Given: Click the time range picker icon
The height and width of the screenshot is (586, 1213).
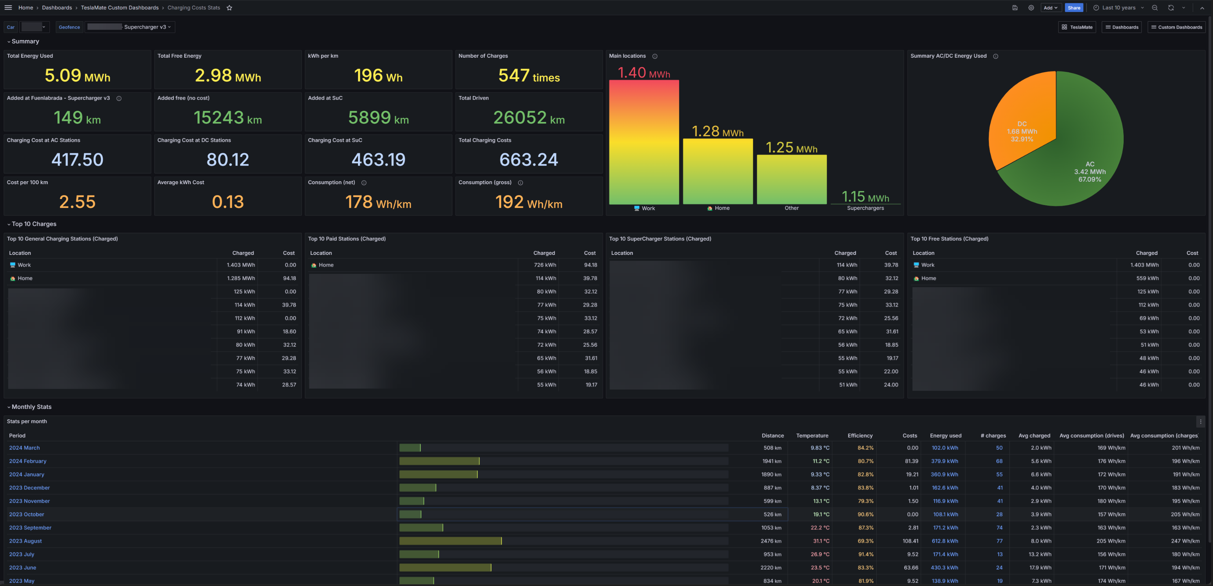Looking at the screenshot, I should 1096,7.
